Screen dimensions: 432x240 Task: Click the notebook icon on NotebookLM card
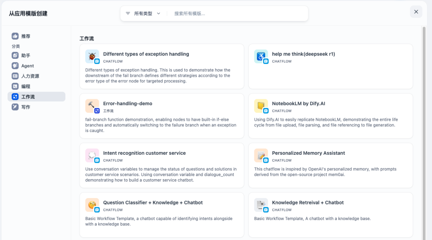click(261, 106)
